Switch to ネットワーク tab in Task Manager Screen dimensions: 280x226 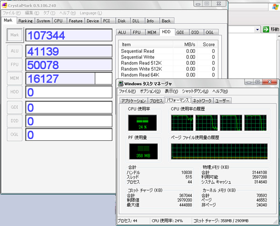(202, 101)
